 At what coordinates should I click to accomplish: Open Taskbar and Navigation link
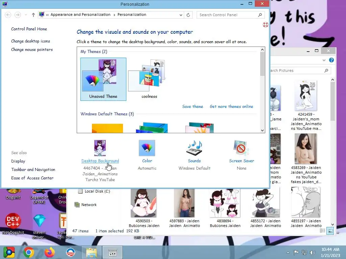pos(33,170)
